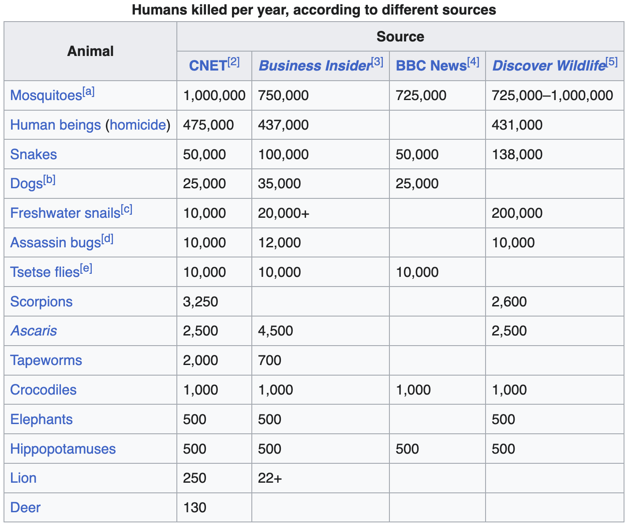This screenshot has width=628, height=529.
Task: Open the Crocodiles article link
Action: [43, 390]
